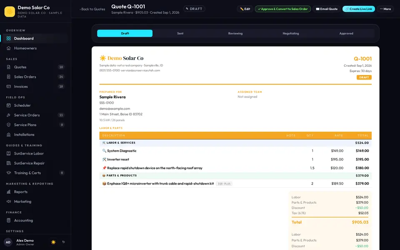Click the "1.5" quantity cell
The width and height of the screenshot is (400, 250).
pos(312,168)
